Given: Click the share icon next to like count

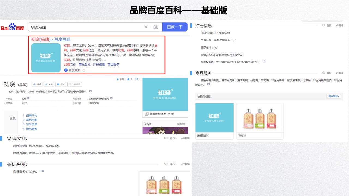Looking at the screenshot, I should click(x=136, y=79).
